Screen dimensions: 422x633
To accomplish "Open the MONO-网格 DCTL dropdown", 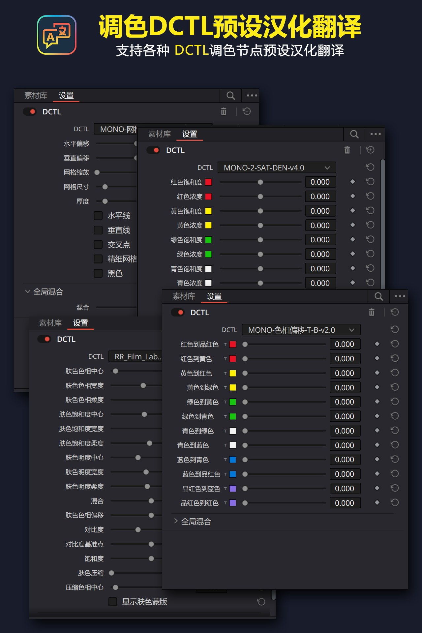I will tap(116, 129).
